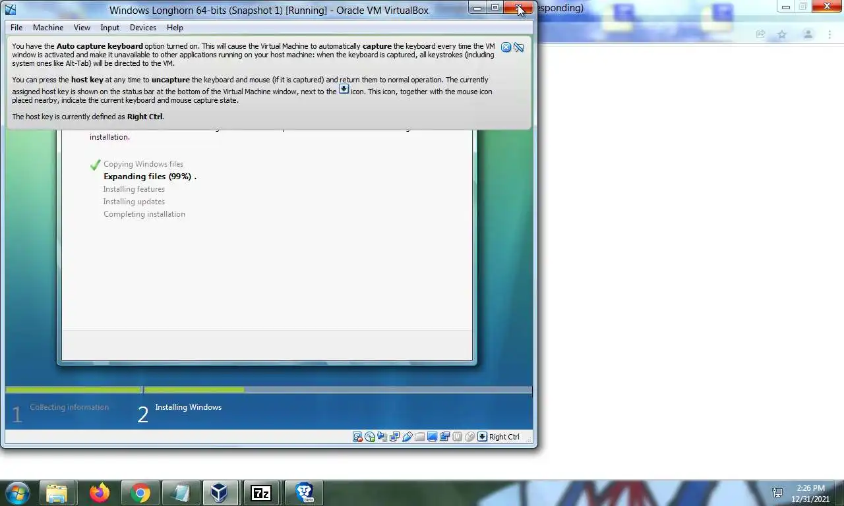Open the Machine menu
The height and width of the screenshot is (506, 844).
click(48, 28)
